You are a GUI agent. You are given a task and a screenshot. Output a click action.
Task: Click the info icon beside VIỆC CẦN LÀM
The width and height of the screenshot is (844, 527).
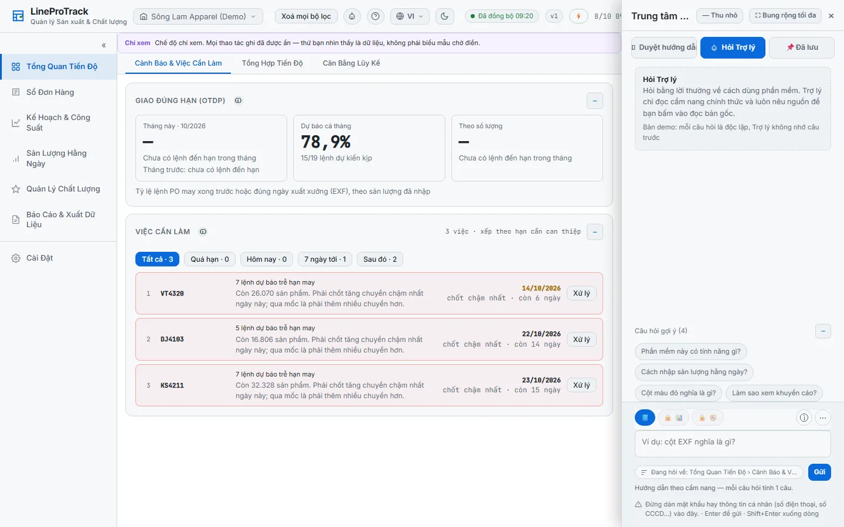203,232
